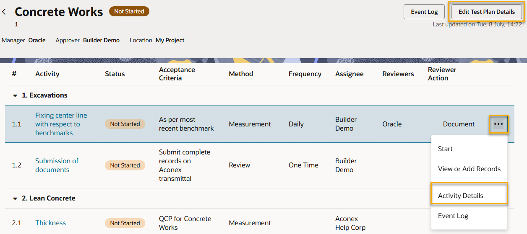Click the Event Log button in header

point(424,12)
